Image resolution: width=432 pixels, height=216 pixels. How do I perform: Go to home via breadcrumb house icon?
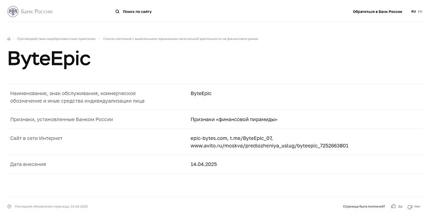9,39
